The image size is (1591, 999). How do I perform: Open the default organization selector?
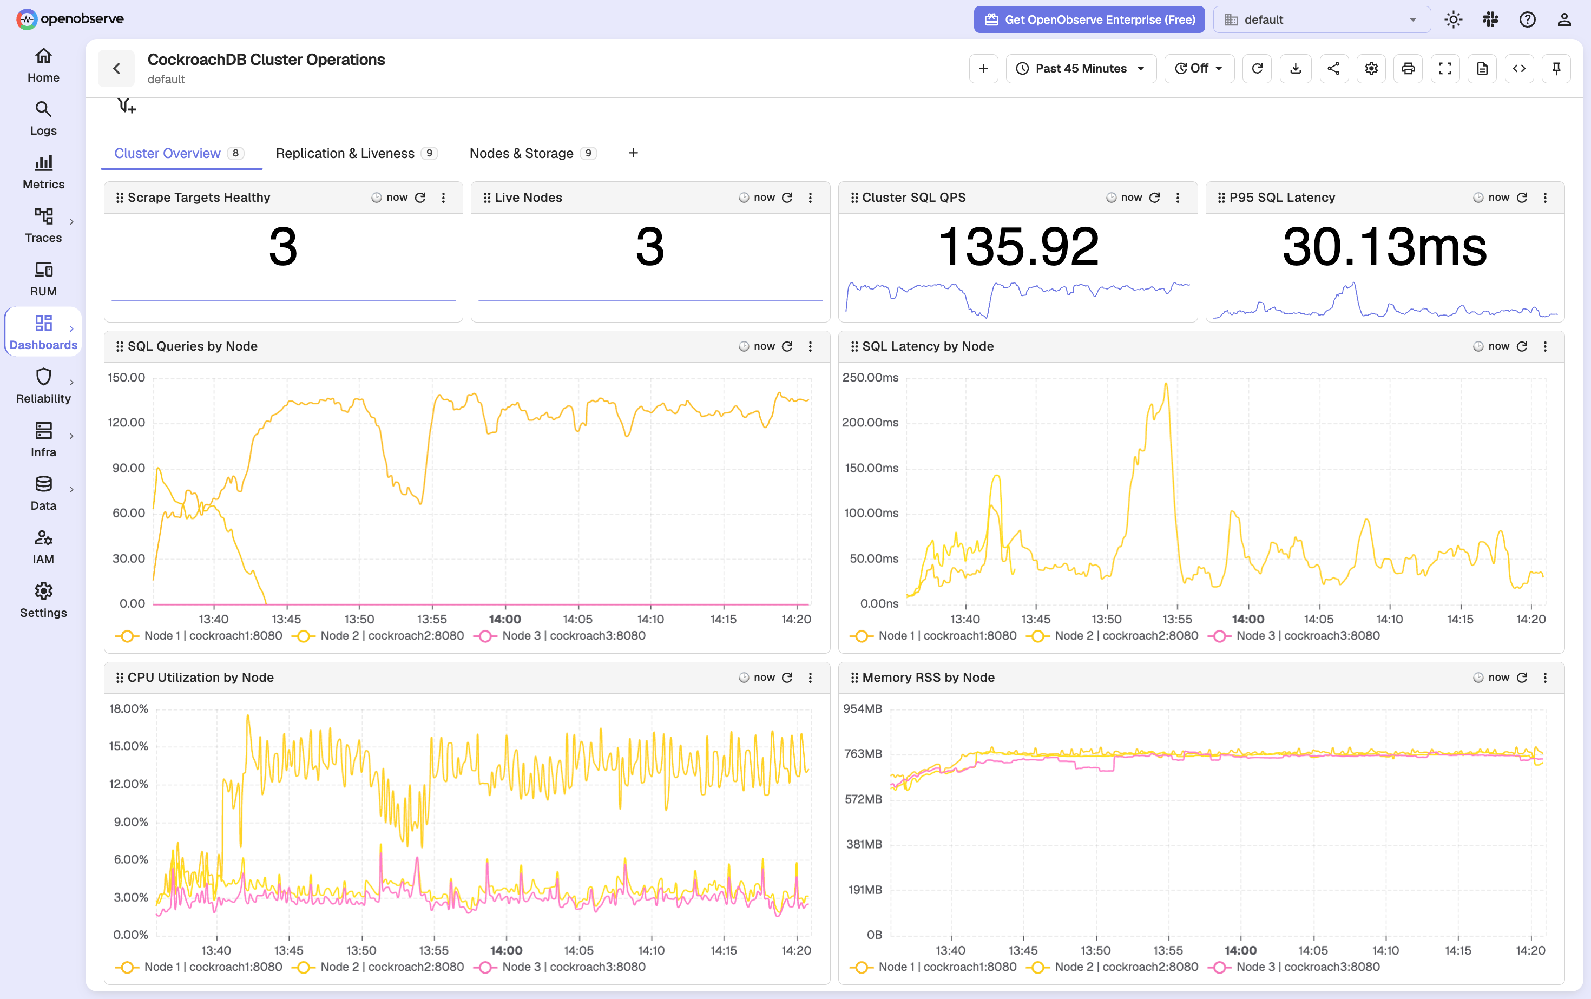1322,20
